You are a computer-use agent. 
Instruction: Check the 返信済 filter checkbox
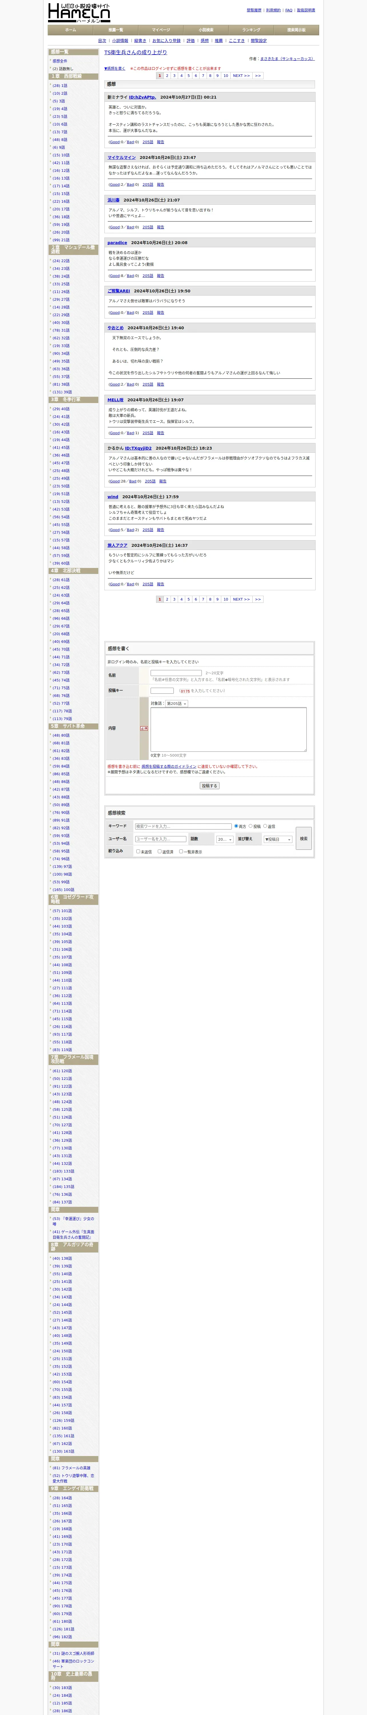point(159,851)
